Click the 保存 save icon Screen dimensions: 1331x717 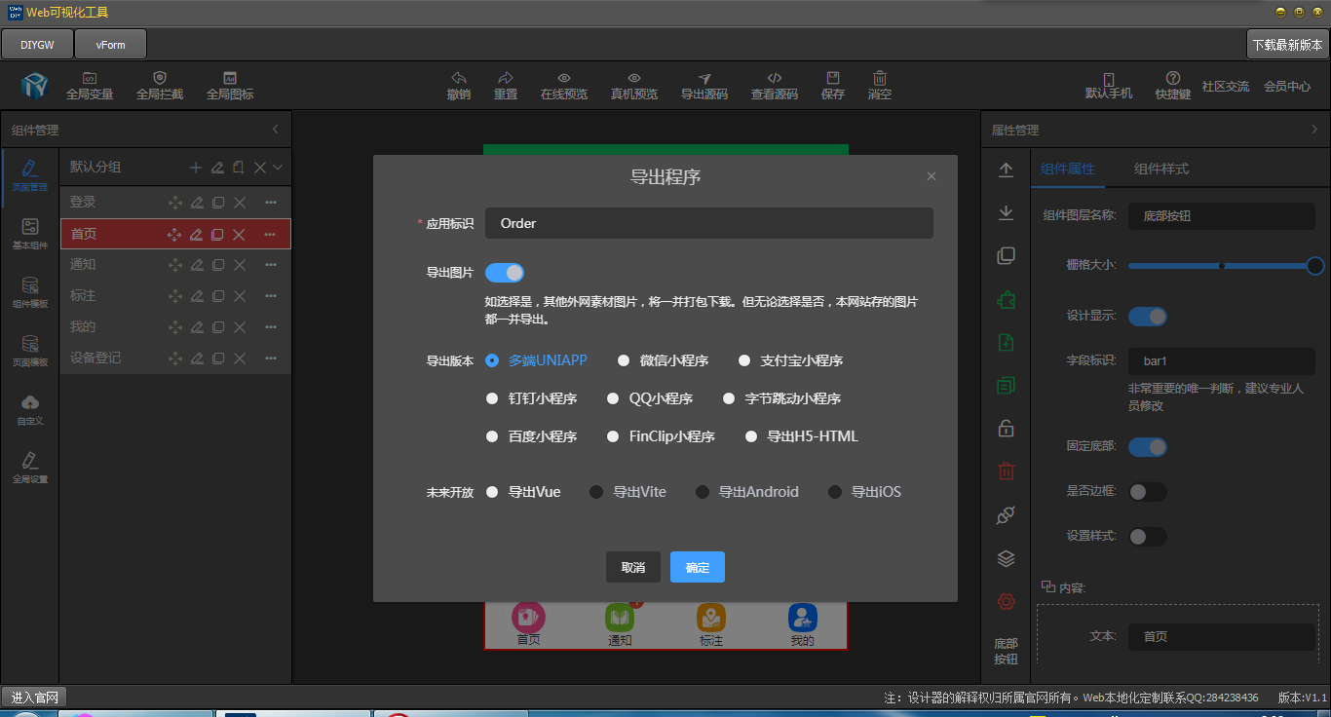831,85
